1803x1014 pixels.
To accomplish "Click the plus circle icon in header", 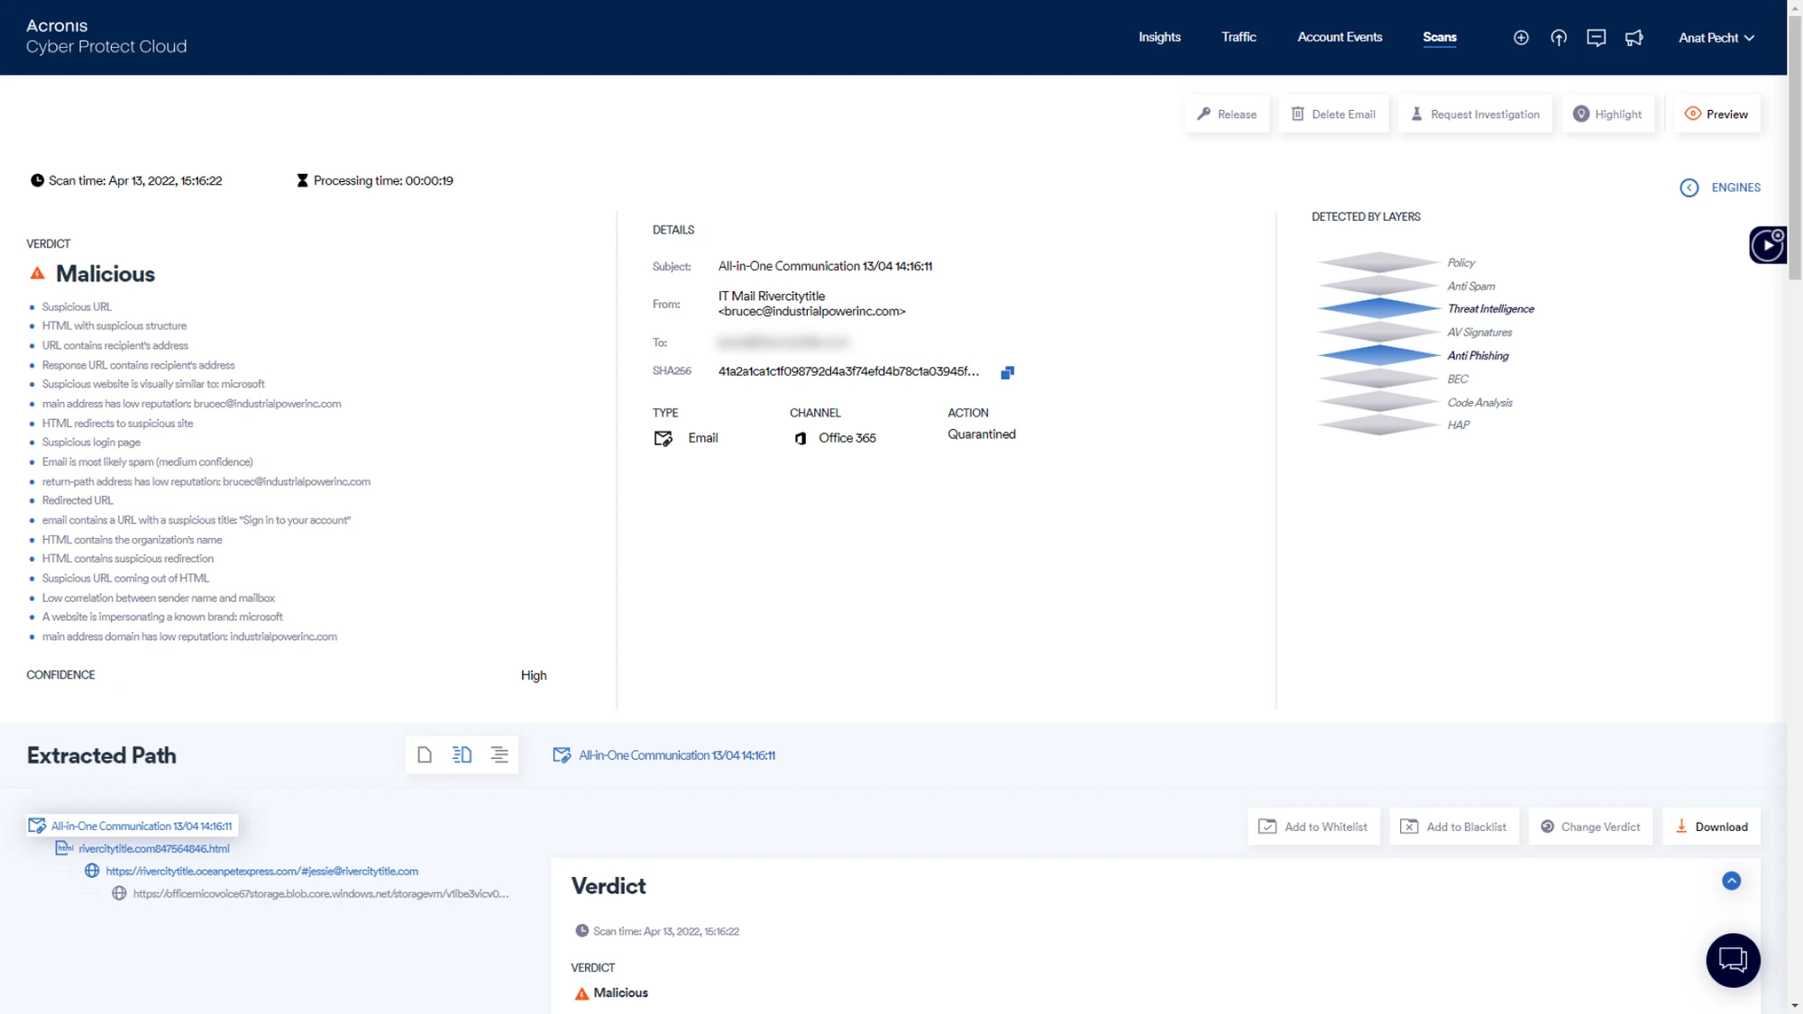I will tap(1521, 38).
